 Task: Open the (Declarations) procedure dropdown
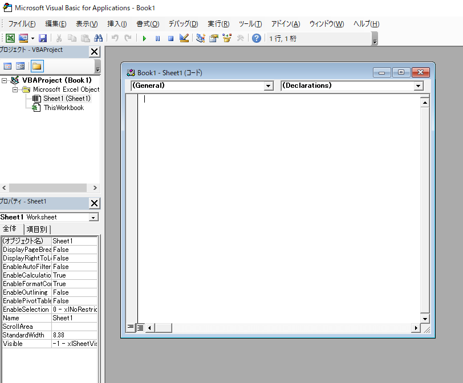point(419,86)
